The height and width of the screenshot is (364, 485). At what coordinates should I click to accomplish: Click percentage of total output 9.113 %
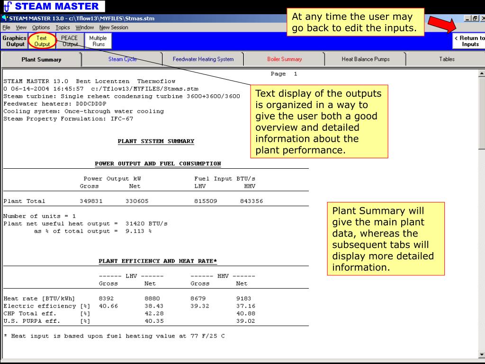click(x=139, y=231)
